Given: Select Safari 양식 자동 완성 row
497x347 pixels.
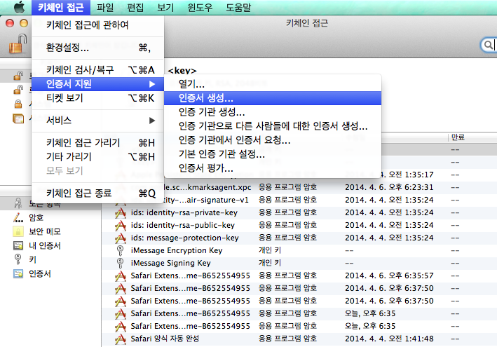Looking at the screenshot, I should (x=299, y=339).
